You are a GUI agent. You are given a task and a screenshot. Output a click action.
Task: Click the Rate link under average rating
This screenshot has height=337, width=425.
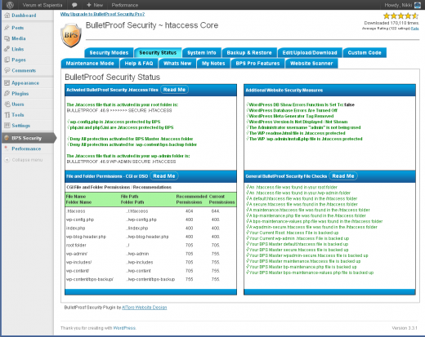click(x=415, y=29)
